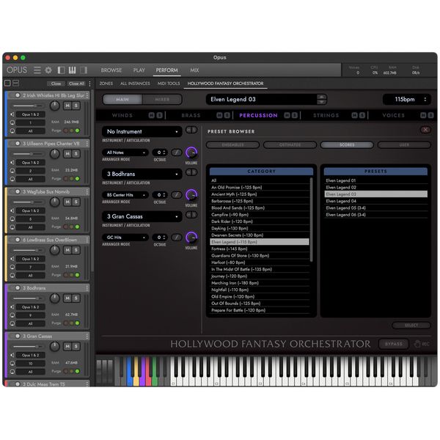
Task: Open Opus settings gear
Action: [48, 70]
